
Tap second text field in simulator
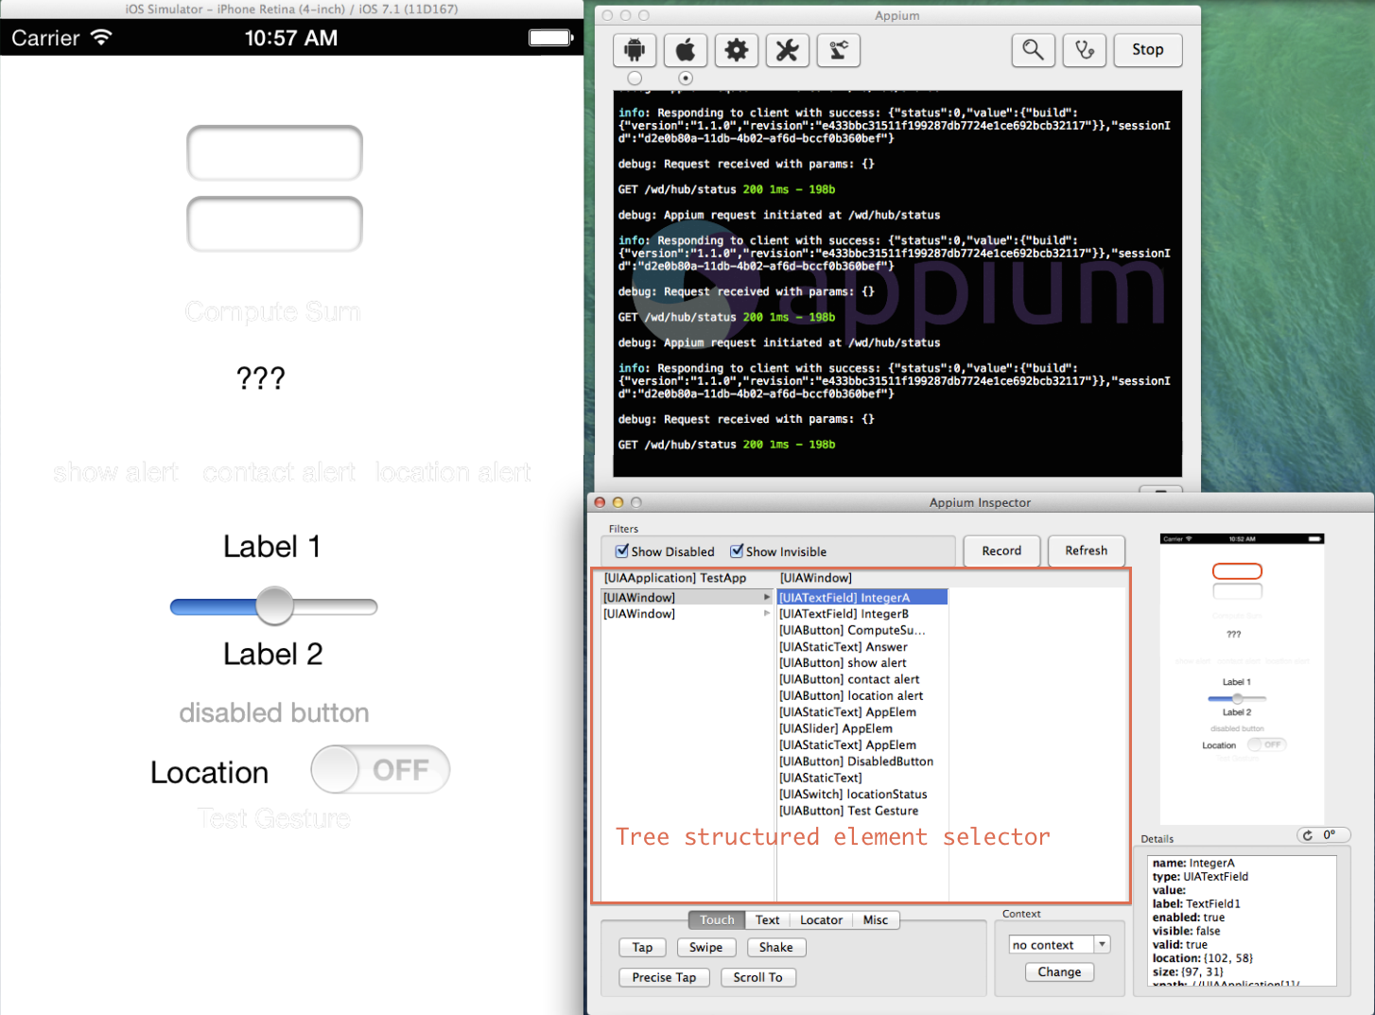274,224
